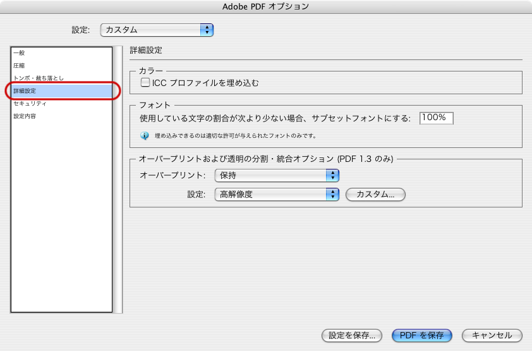Select 設定内容 in the category list
Viewport: 532px width, 351px height.
pyautogui.click(x=62, y=116)
